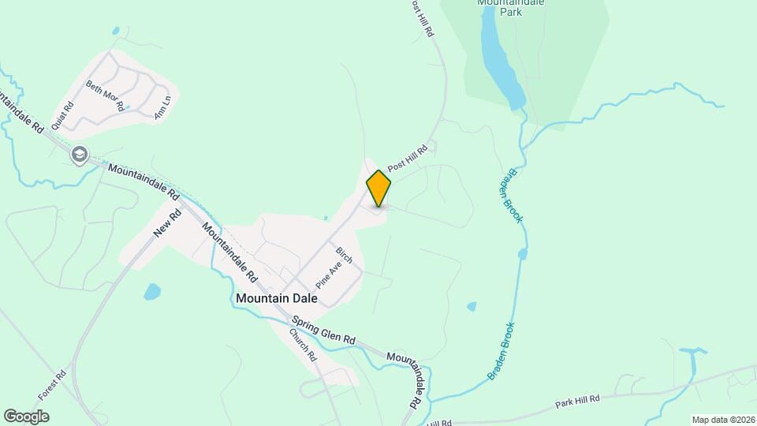Select the Spring Glen Rd label

[x=323, y=331]
